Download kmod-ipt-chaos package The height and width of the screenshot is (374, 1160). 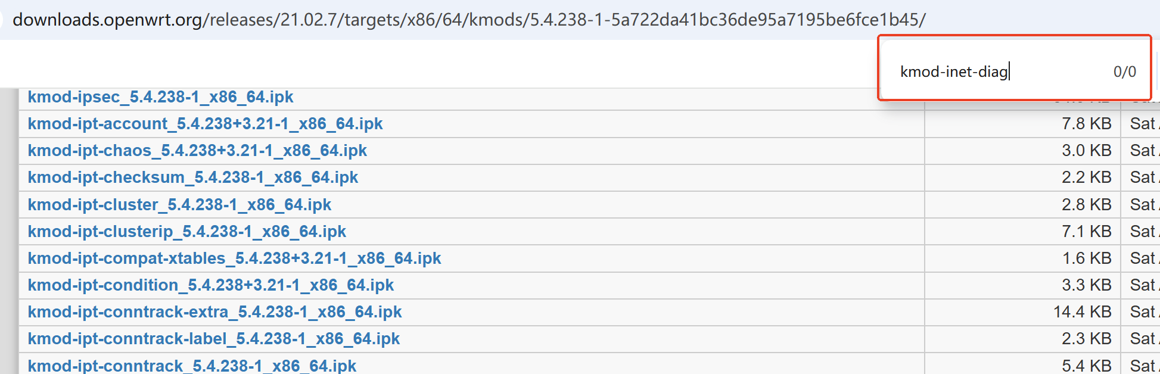pyautogui.click(x=197, y=151)
